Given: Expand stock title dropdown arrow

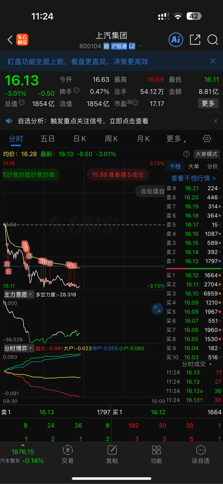Looking at the screenshot, I should (x=141, y=46).
